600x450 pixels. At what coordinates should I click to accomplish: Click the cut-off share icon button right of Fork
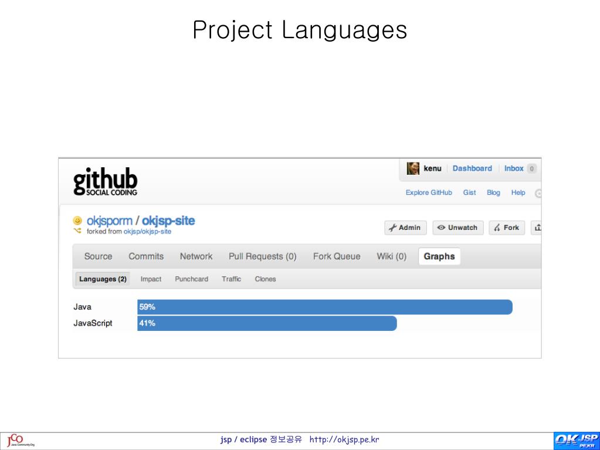coord(536,228)
